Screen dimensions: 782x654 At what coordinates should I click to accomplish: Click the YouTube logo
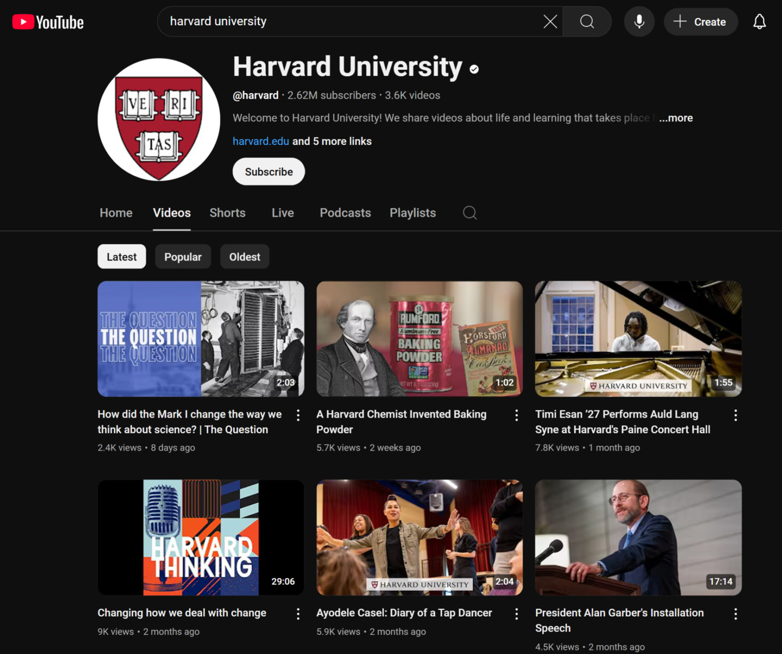tap(47, 21)
